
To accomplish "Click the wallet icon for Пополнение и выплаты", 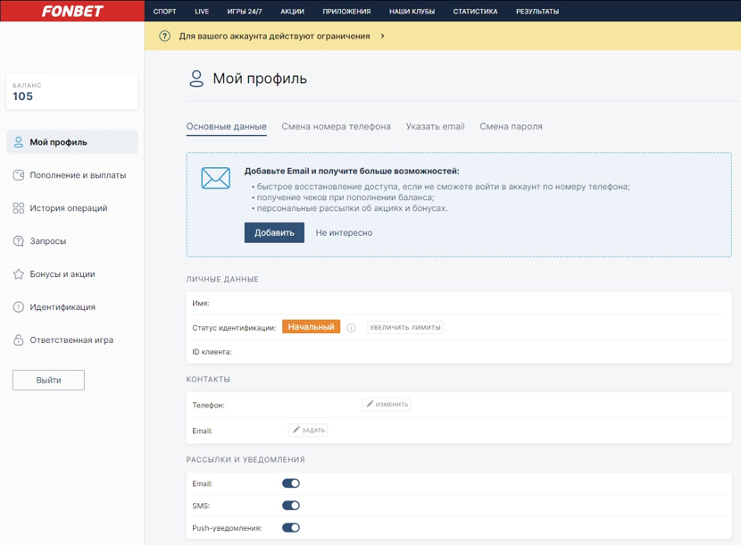I will [x=19, y=175].
